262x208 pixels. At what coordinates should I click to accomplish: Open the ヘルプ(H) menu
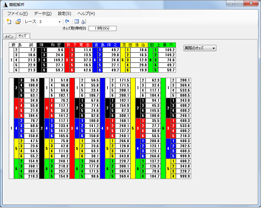point(86,14)
